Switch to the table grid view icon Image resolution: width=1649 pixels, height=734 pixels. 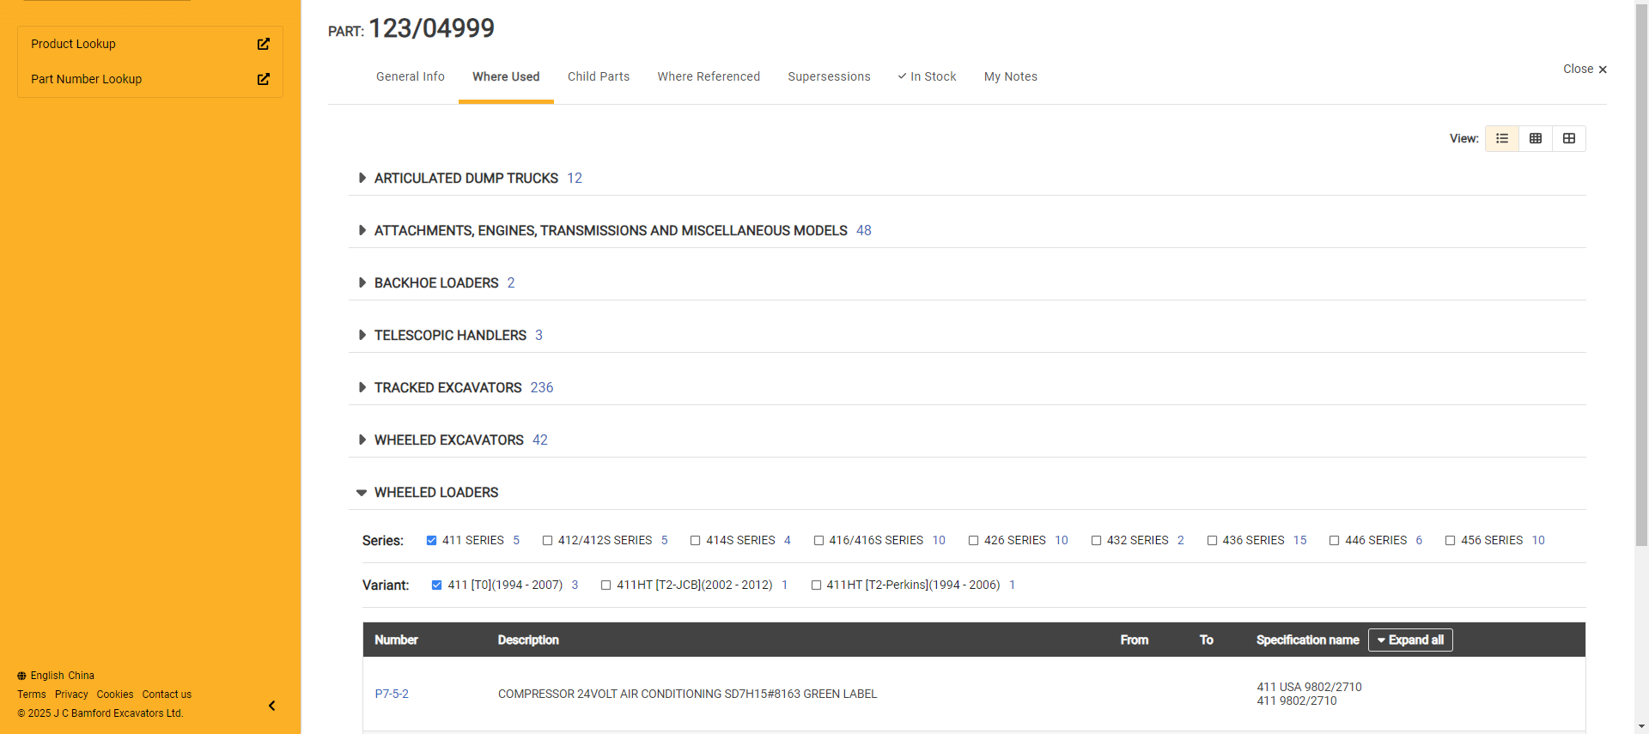pos(1535,138)
